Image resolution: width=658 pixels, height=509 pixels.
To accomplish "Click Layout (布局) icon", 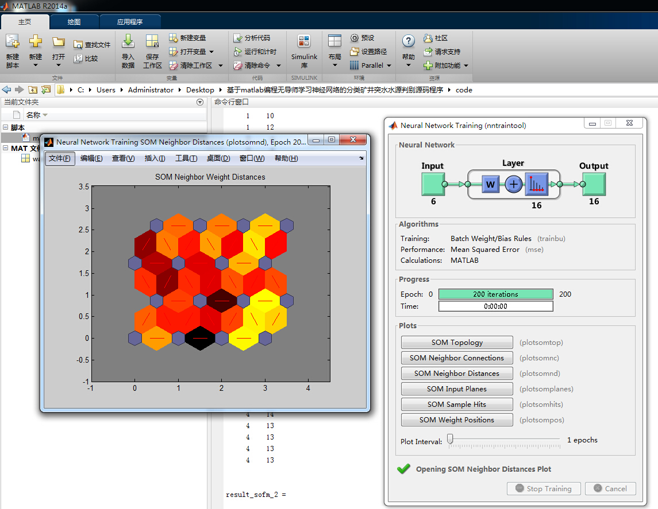I will (334, 41).
